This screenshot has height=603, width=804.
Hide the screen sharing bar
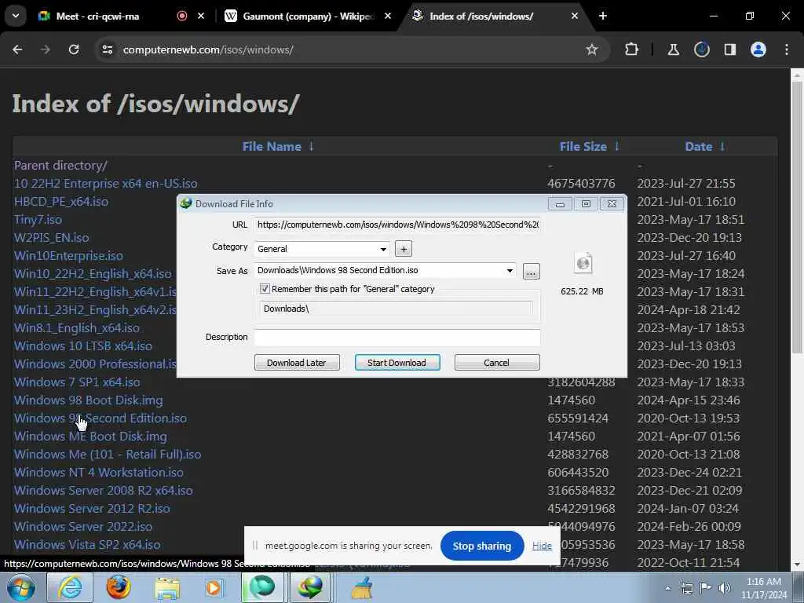(x=542, y=546)
